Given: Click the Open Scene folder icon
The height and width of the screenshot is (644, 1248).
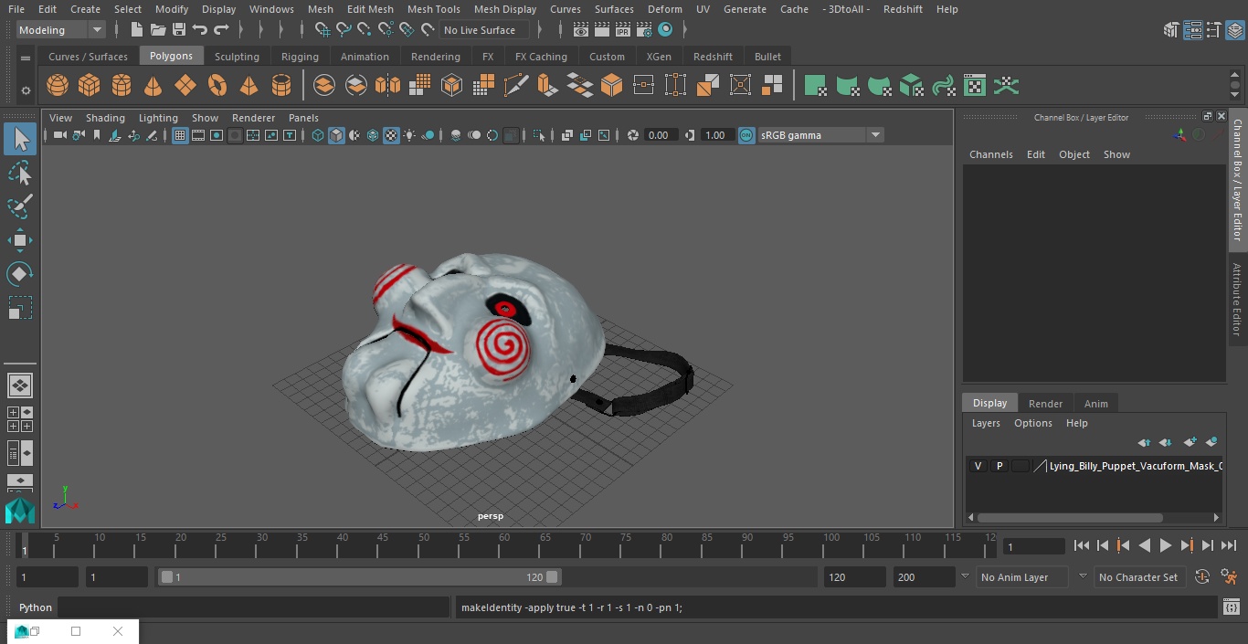Looking at the screenshot, I should pyautogui.click(x=158, y=30).
